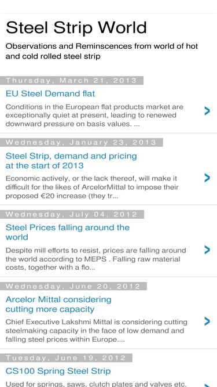This screenshot has width=217, height=387.
Task: Tap the chevron beside the MEPS falling prices excerpt
Action: pyautogui.click(x=207, y=249)
